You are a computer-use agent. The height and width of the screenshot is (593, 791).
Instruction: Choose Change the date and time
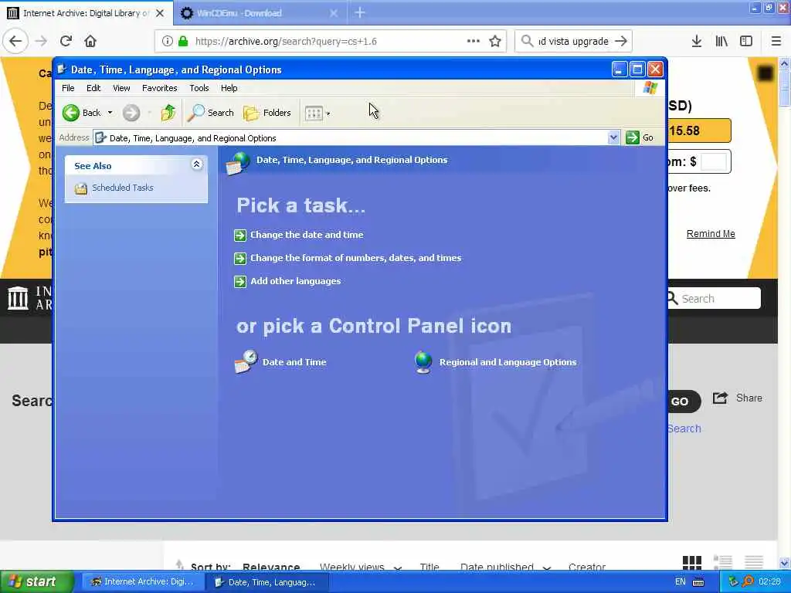coord(307,235)
